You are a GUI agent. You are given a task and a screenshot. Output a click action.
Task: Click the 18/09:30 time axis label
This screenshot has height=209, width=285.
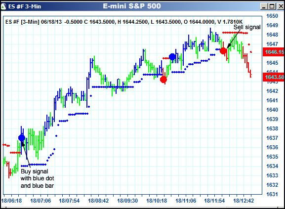coord(127,201)
